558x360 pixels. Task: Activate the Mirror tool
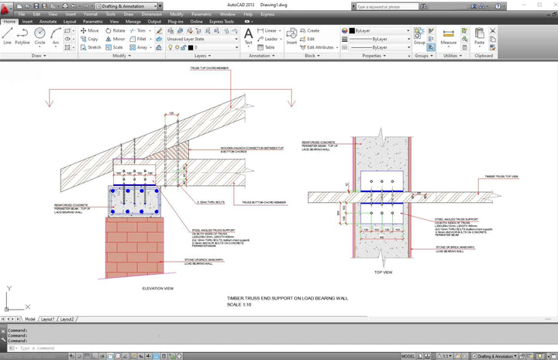115,39
